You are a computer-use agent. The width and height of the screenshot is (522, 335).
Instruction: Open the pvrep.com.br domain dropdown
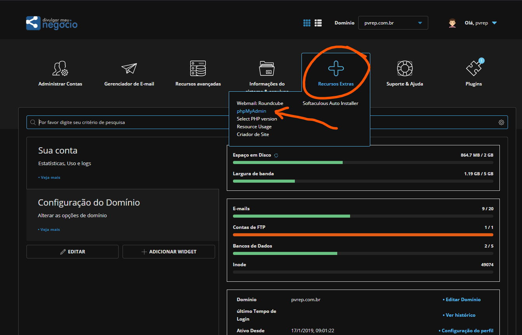pyautogui.click(x=393, y=23)
